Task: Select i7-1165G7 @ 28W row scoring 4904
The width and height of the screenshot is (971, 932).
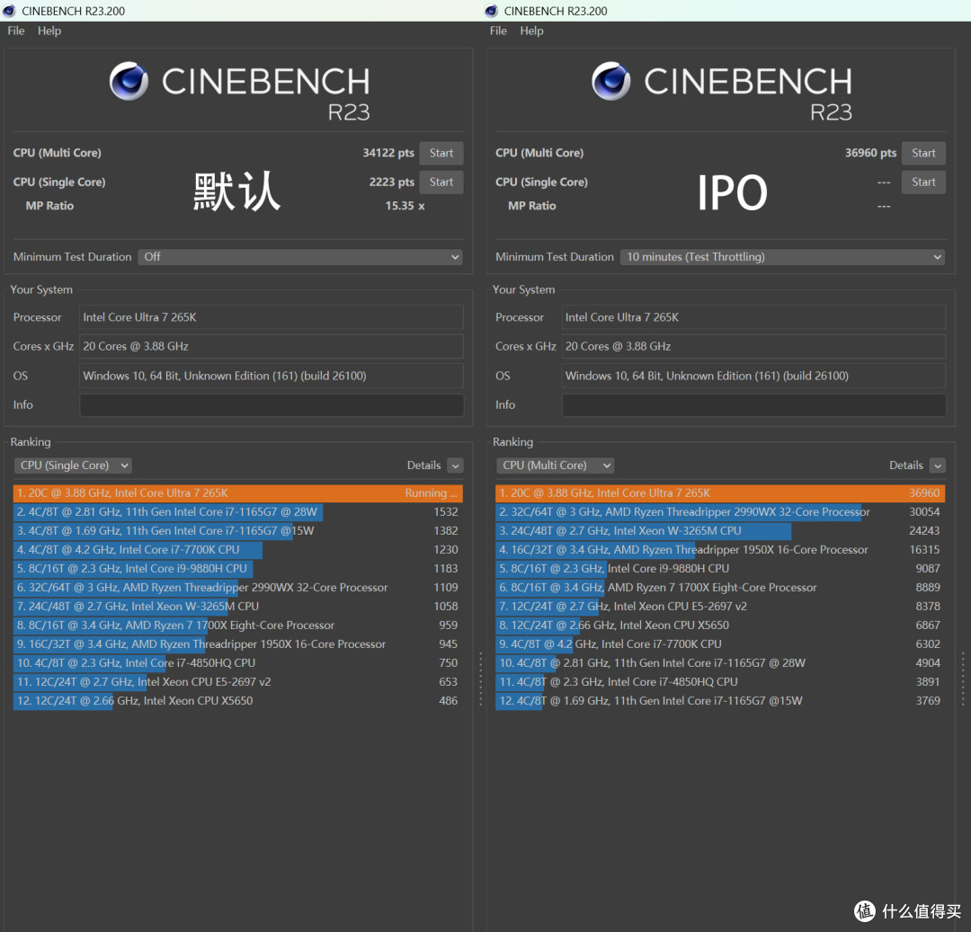Action: (720, 662)
